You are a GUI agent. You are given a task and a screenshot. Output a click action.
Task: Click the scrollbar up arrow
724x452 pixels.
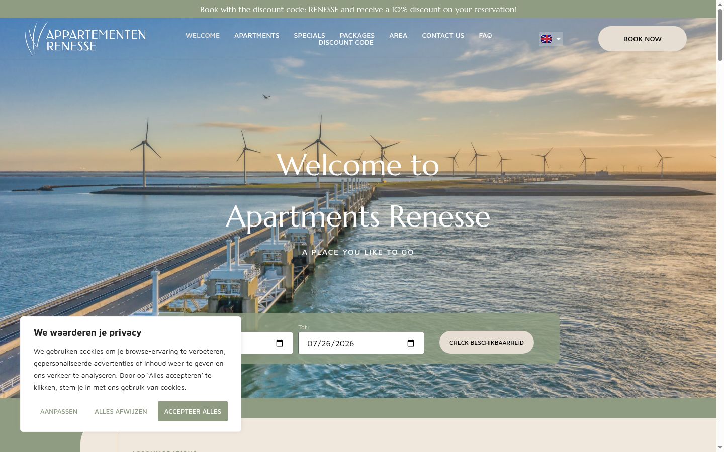tap(720, 4)
